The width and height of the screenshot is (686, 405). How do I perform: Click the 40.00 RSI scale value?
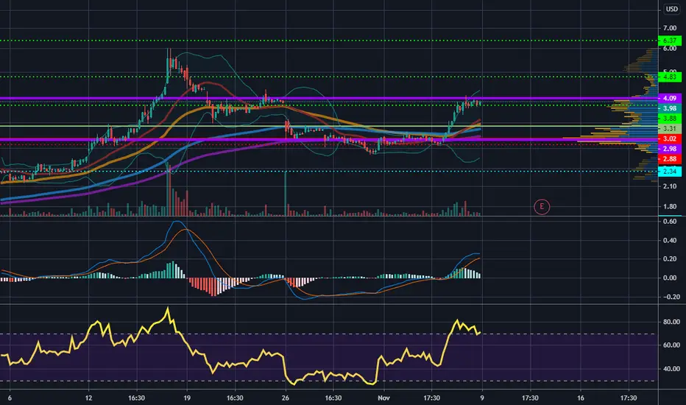click(671, 369)
